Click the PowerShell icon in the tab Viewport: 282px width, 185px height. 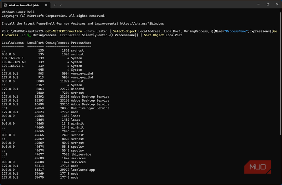click(x=5, y=5)
